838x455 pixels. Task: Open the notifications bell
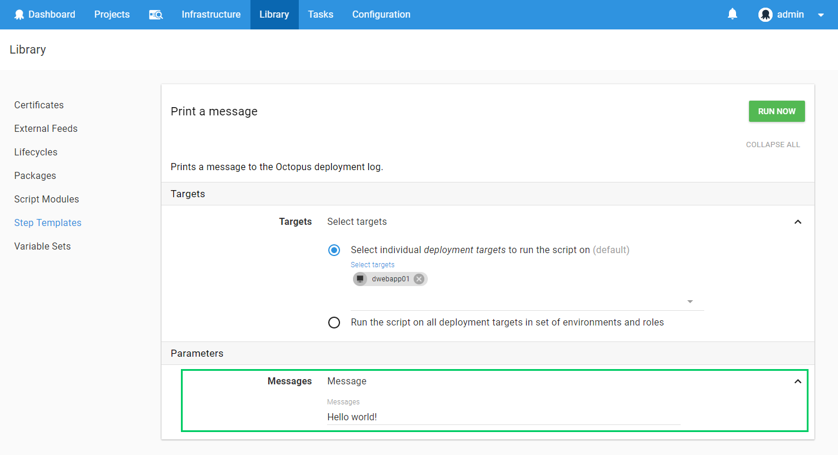(733, 14)
